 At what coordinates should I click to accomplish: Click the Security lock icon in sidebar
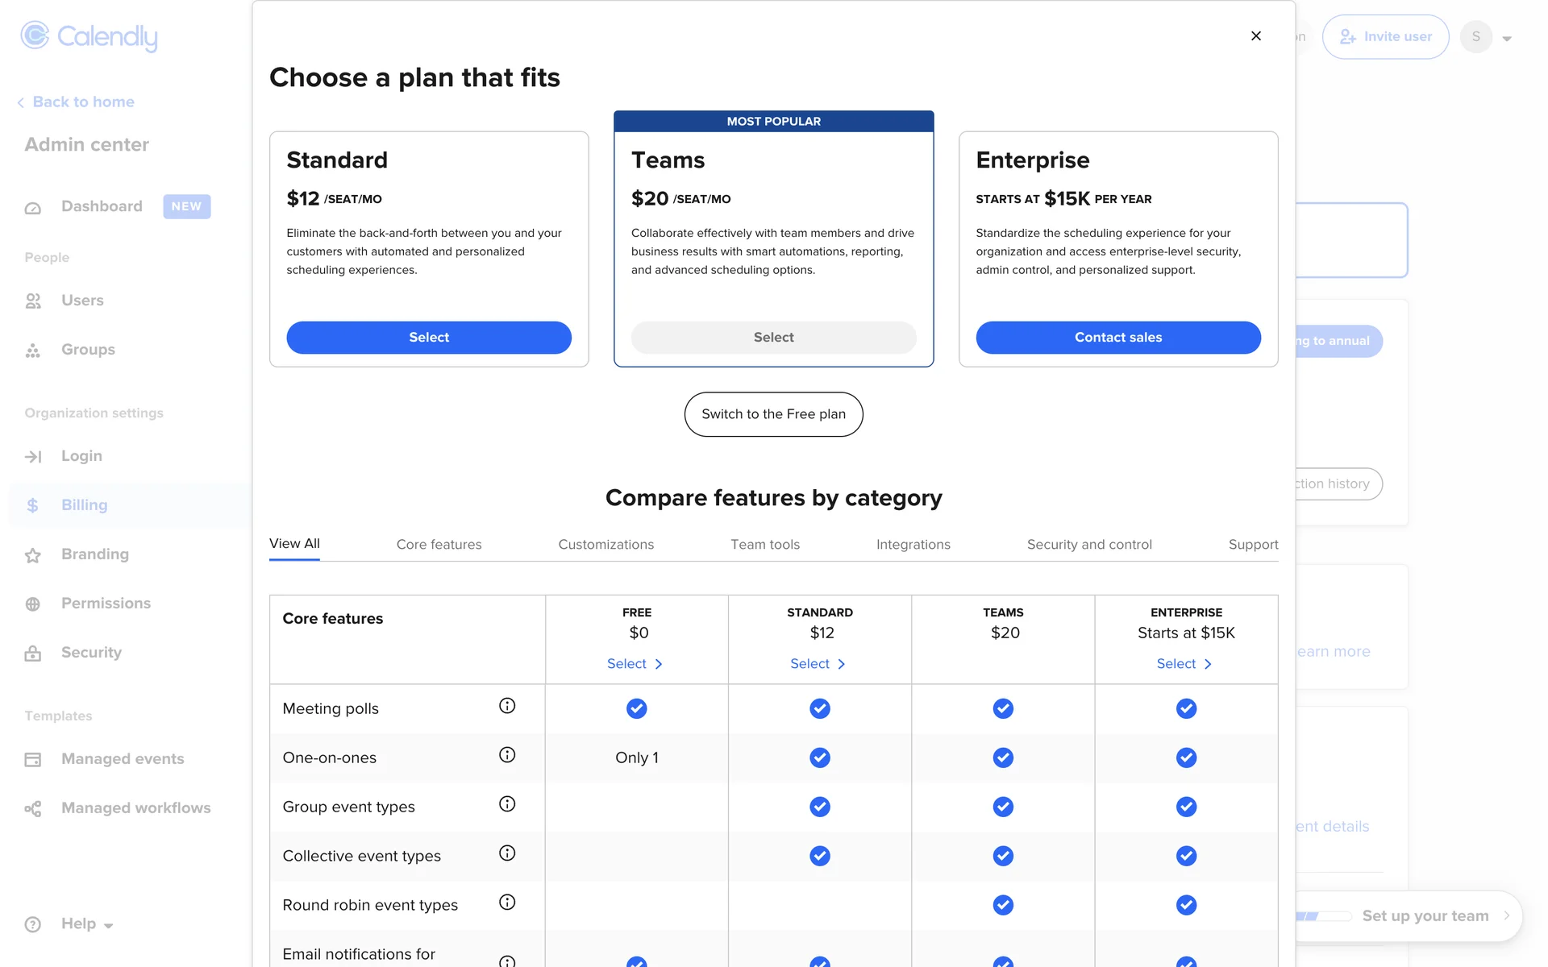(x=32, y=654)
